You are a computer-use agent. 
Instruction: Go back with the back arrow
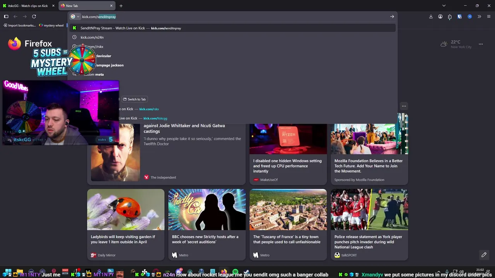pos(15,17)
